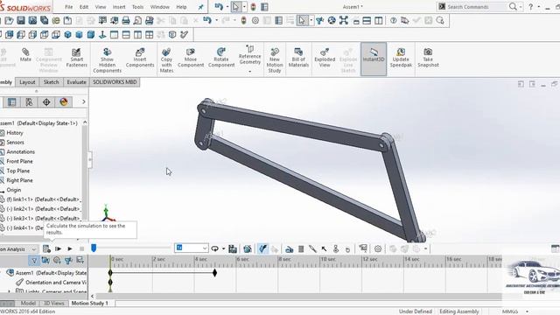Open ConfigurationManager tab
The height and width of the screenshot is (315, 560).
click(x=29, y=102)
